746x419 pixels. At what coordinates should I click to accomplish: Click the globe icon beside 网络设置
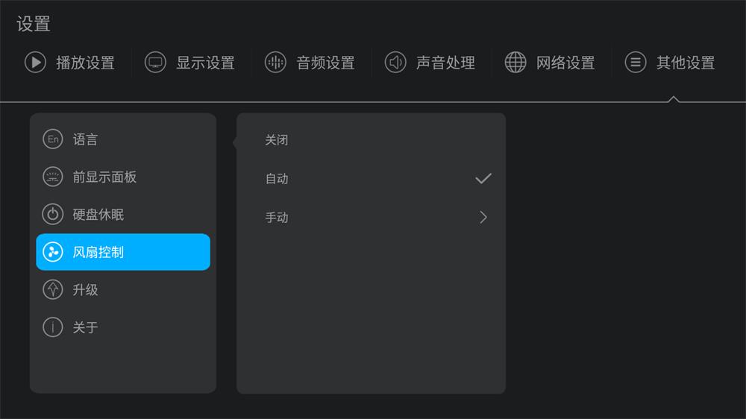pos(515,63)
